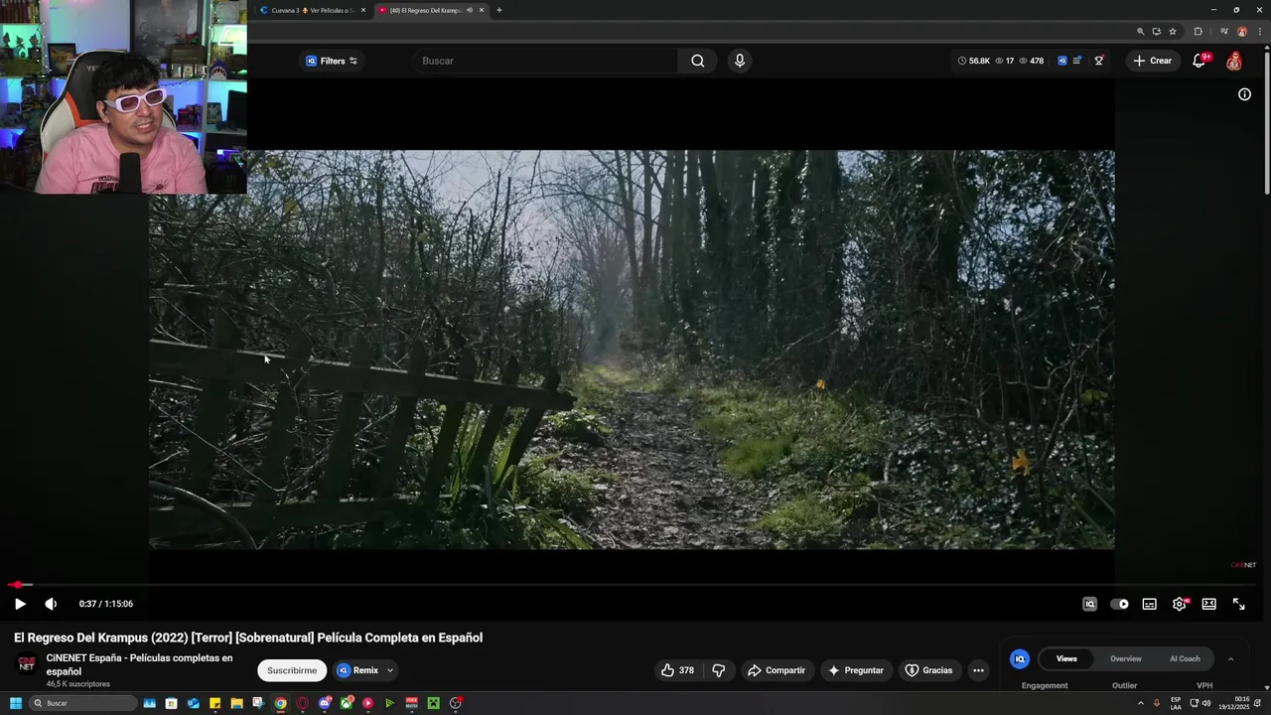Toggle the autoplay switch in player
Viewport: 1271px width, 715px height.
click(1119, 604)
